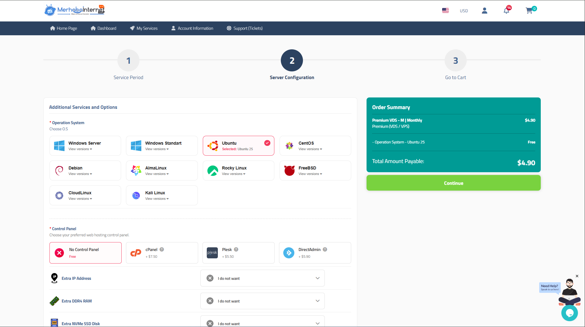585x327 pixels.
Task: Expand Windows Standart view versions
Action: point(157,149)
